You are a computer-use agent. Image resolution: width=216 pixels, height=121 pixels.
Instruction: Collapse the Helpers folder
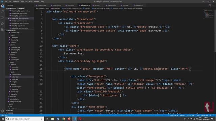point(12,35)
